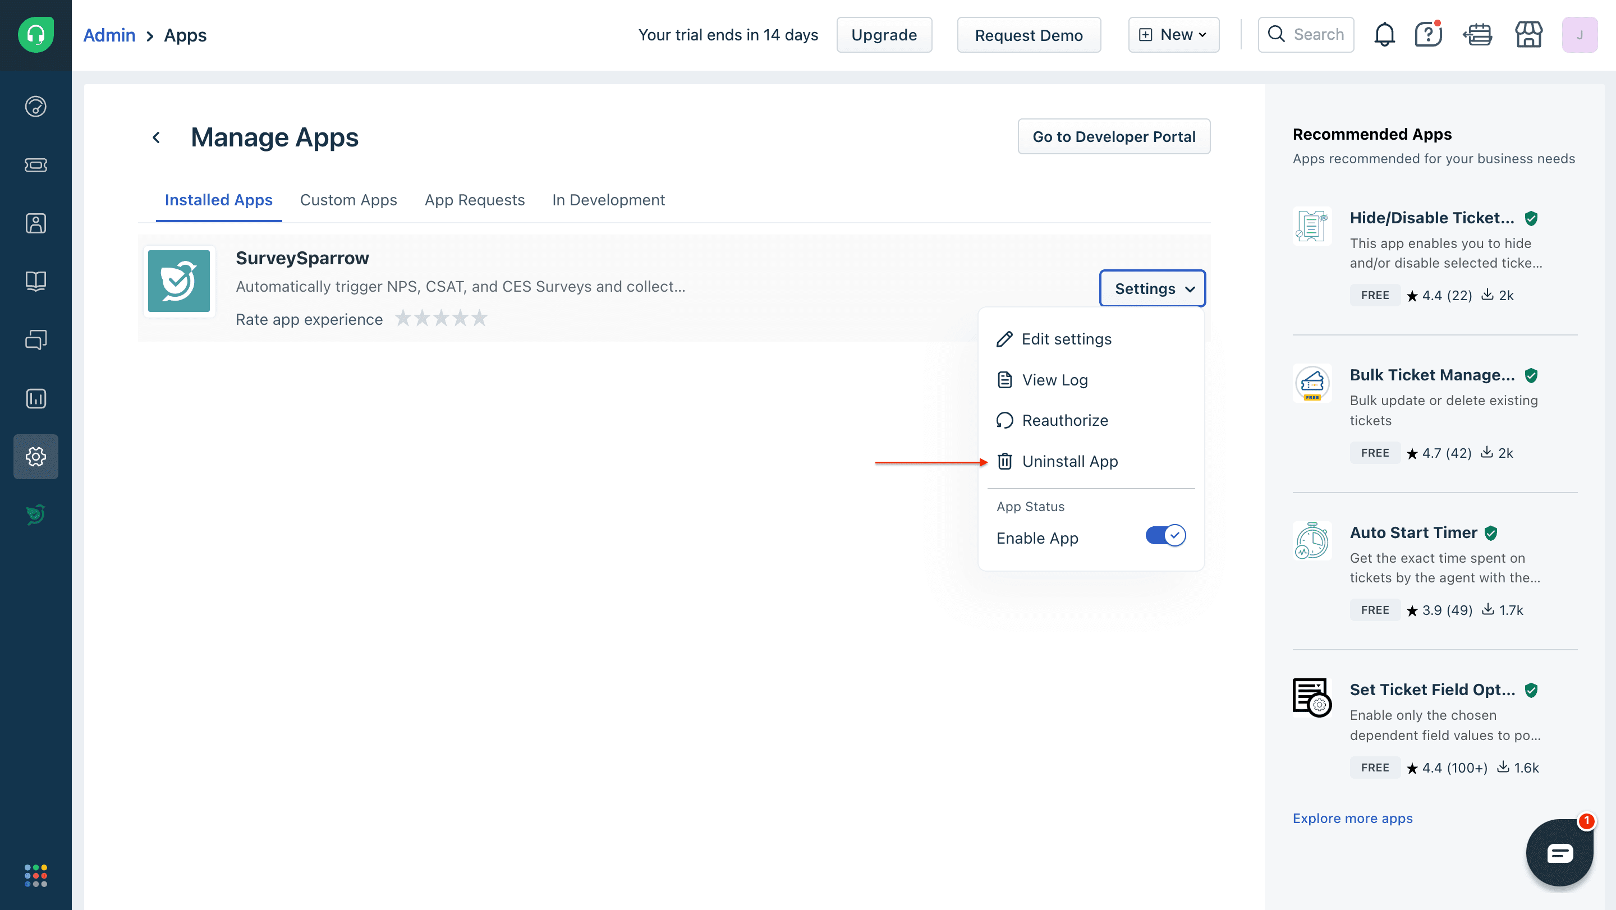Open the SurveySparrow sidebar icon

coord(36,514)
